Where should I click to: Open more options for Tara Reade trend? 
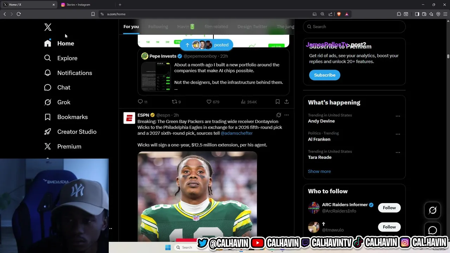point(398,153)
